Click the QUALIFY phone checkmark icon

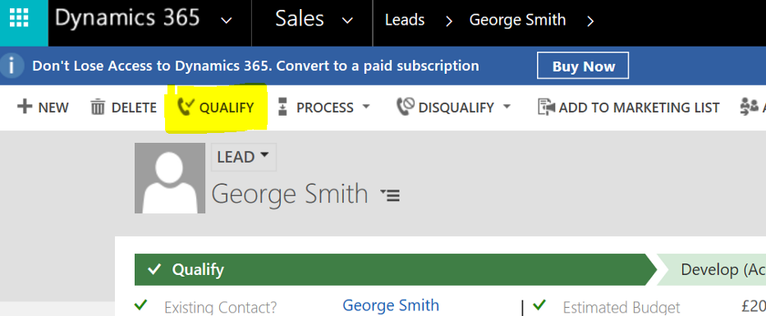[186, 107]
